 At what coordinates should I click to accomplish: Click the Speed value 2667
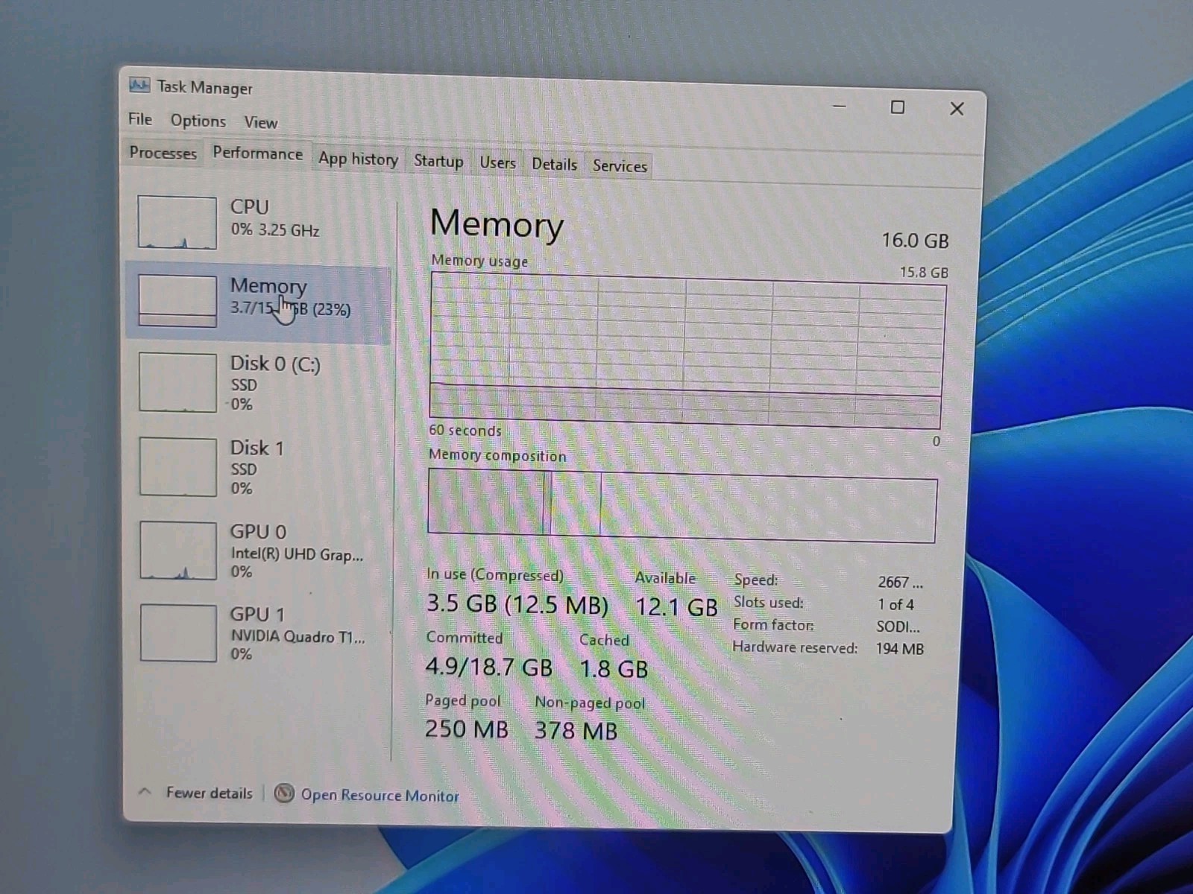[x=900, y=583]
